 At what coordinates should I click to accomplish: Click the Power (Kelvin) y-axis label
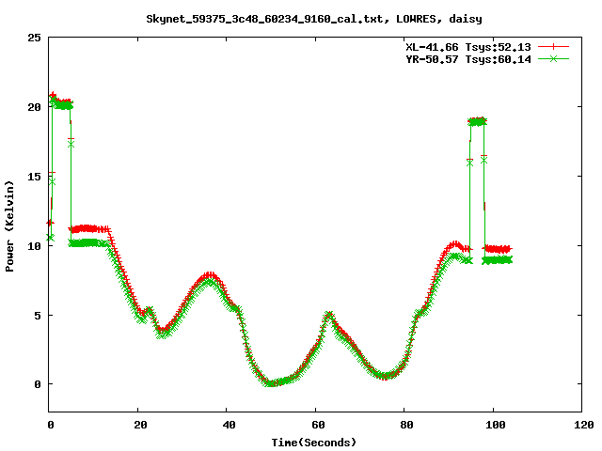point(9,226)
